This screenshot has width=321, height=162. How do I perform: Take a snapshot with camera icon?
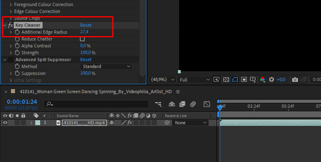click(x=295, y=79)
